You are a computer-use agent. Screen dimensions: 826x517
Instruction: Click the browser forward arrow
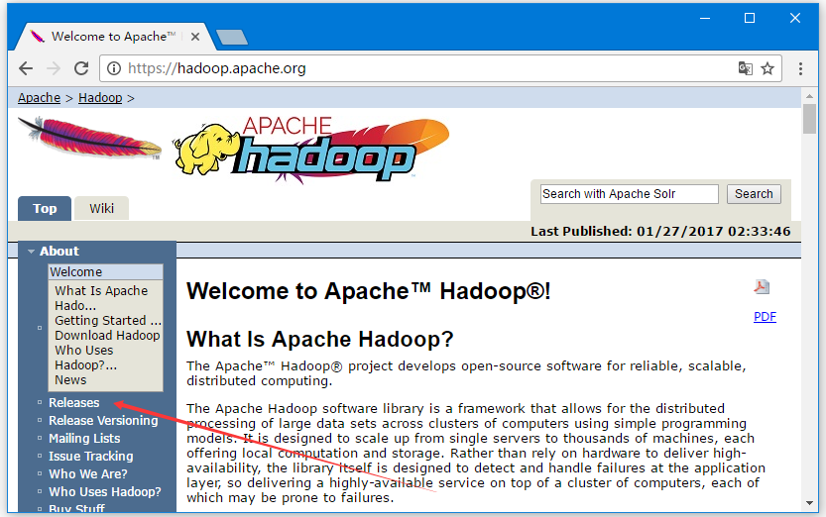pos(54,68)
